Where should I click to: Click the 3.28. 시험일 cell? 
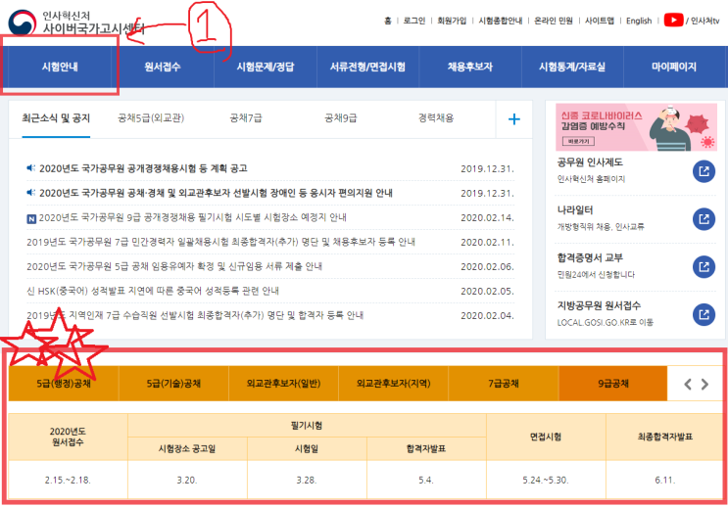pos(307,481)
